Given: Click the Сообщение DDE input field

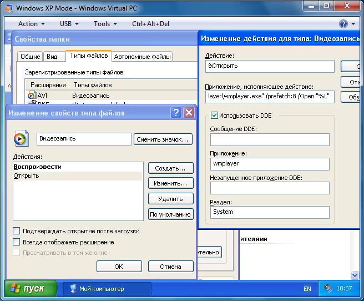Looking at the screenshot, I should 270,139.
